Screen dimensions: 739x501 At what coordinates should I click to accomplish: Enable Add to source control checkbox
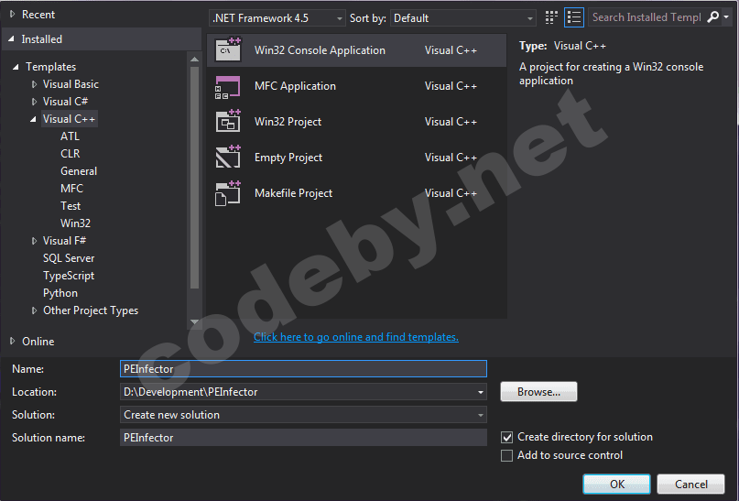tap(506, 456)
